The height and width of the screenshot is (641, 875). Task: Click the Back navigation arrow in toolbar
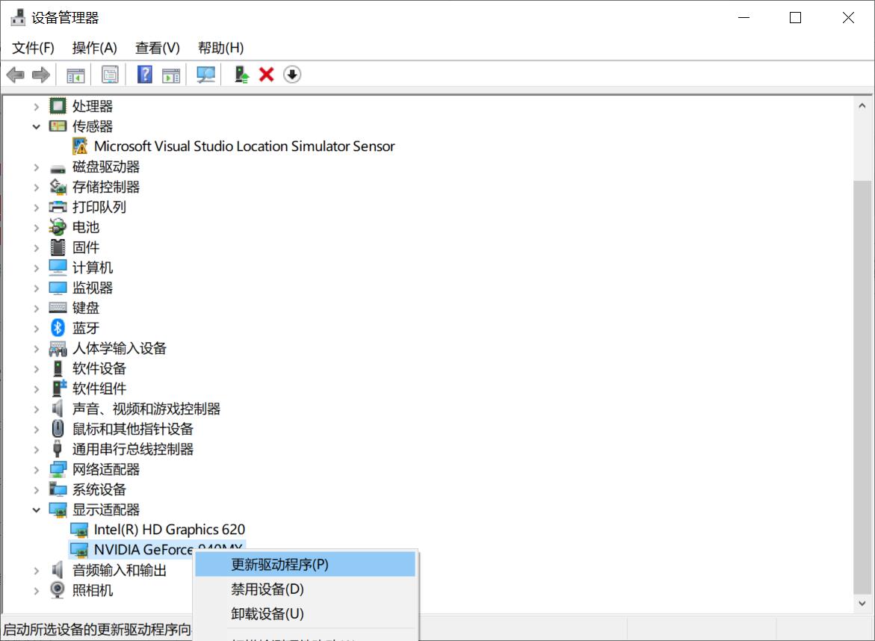coord(16,74)
